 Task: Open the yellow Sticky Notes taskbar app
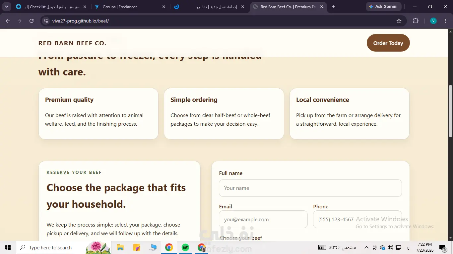point(136,247)
